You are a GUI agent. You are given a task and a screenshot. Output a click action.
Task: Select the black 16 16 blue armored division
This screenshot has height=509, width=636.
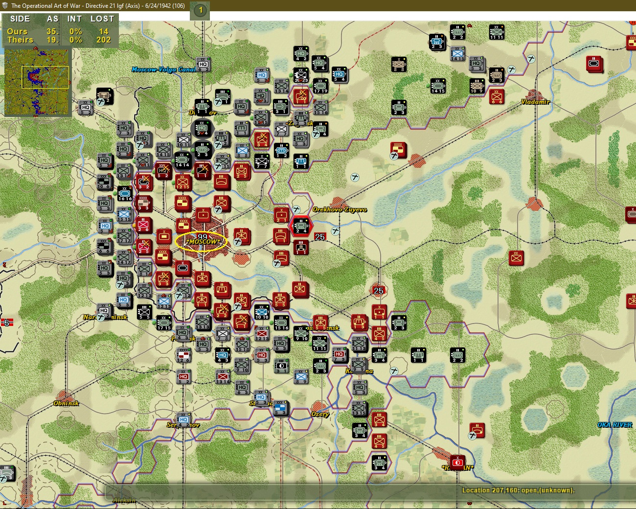[124, 193]
